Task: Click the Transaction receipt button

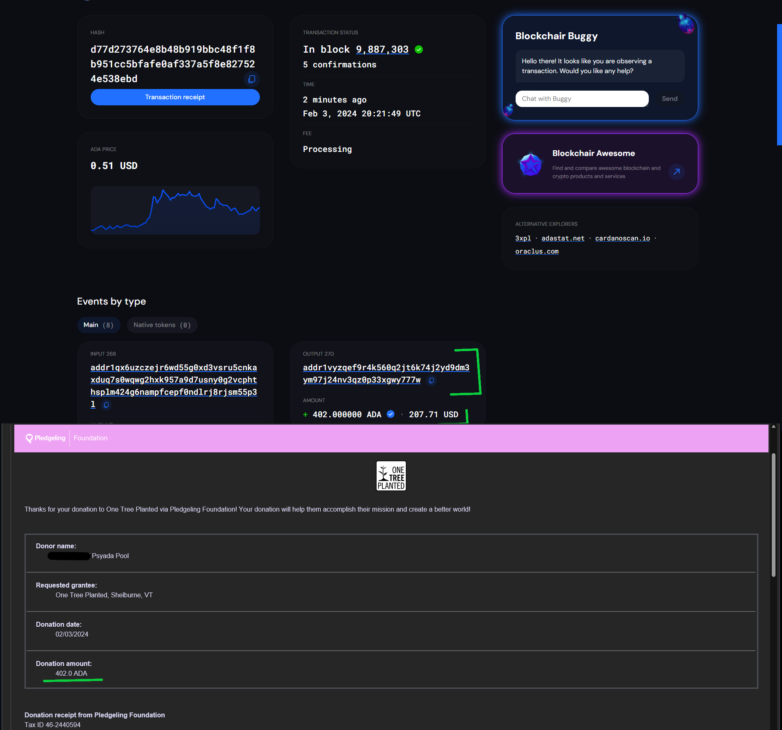Action: (175, 97)
